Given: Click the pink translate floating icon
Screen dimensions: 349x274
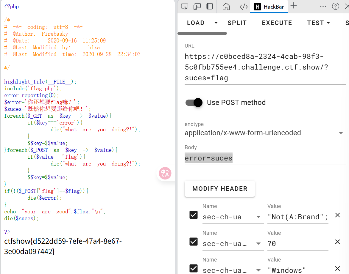Looking at the screenshot, I should click(165, 173).
